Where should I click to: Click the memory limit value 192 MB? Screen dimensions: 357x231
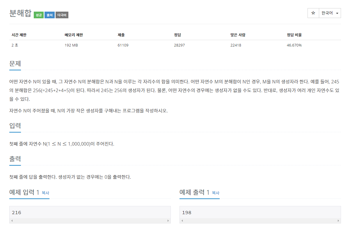[x=71, y=45]
